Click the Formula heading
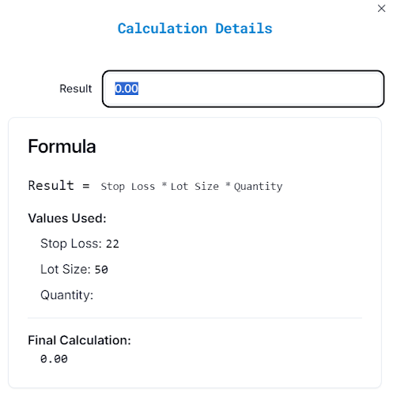Image resolution: width=393 pixels, height=405 pixels. (x=62, y=146)
